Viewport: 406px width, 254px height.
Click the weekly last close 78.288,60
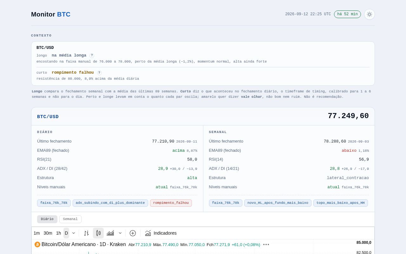[x=335, y=141]
